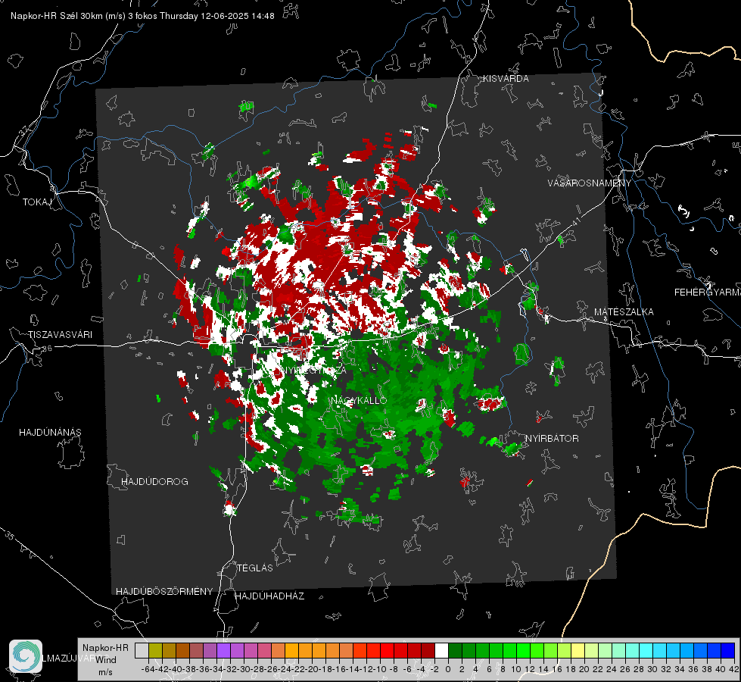Pick the olive swatch after the gray one
The image size is (741, 682).
[x=155, y=651]
